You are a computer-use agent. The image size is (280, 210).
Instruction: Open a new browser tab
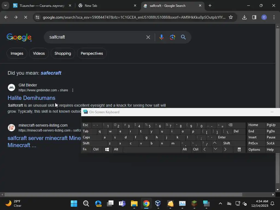[x=210, y=6]
